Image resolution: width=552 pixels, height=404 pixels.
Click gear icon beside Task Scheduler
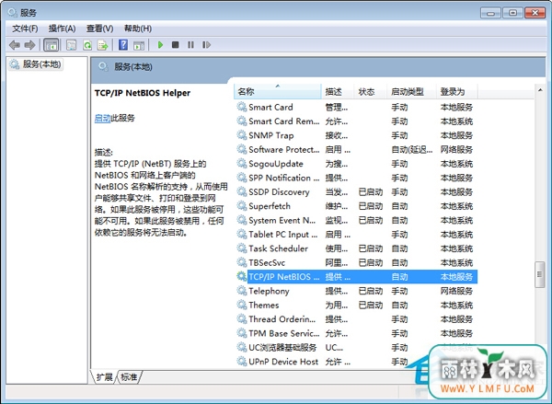coord(241,248)
